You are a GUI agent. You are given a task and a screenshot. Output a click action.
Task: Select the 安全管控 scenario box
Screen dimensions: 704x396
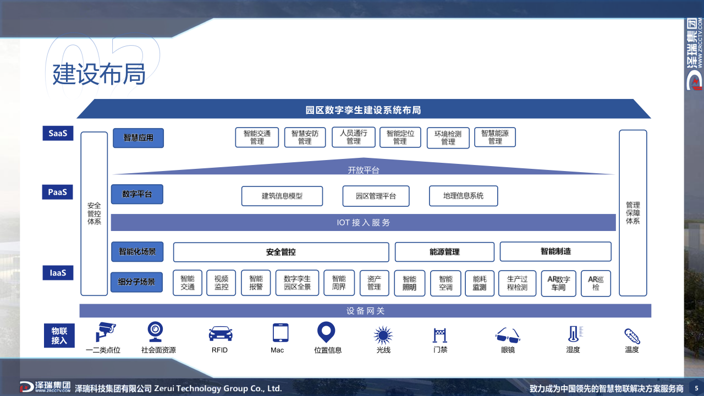281,252
